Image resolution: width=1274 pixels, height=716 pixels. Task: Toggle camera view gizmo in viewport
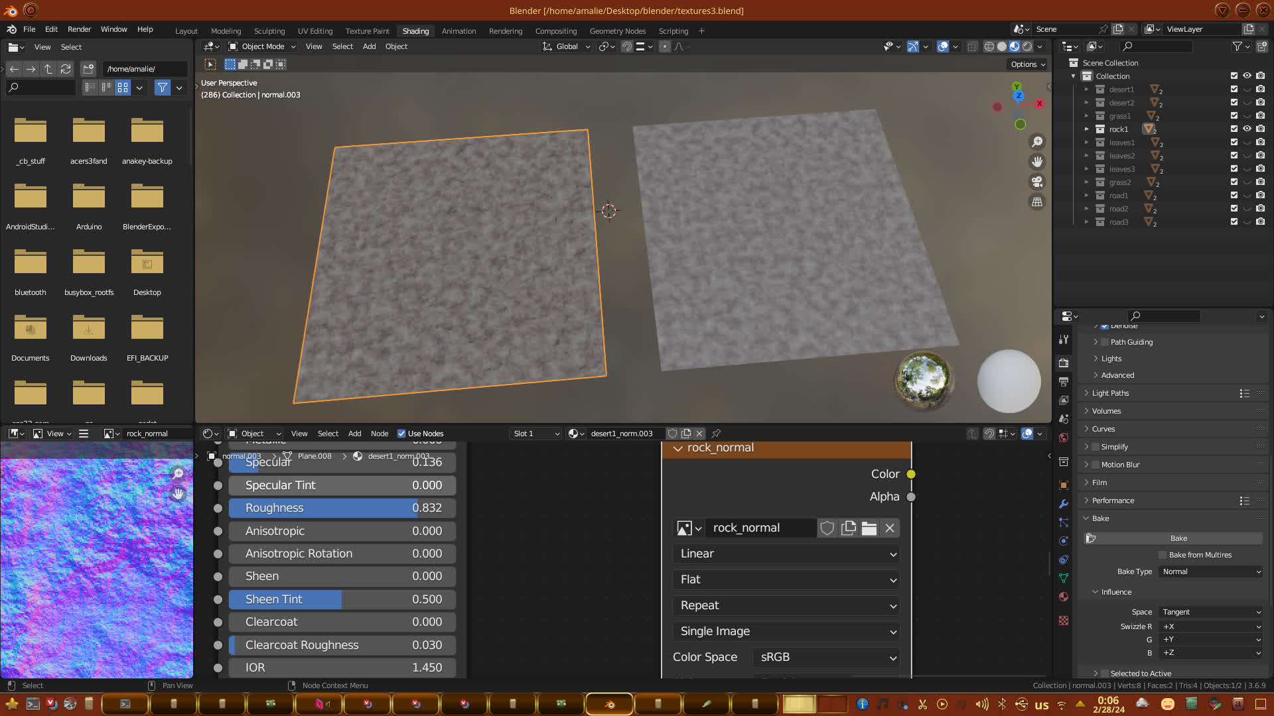click(x=1036, y=182)
